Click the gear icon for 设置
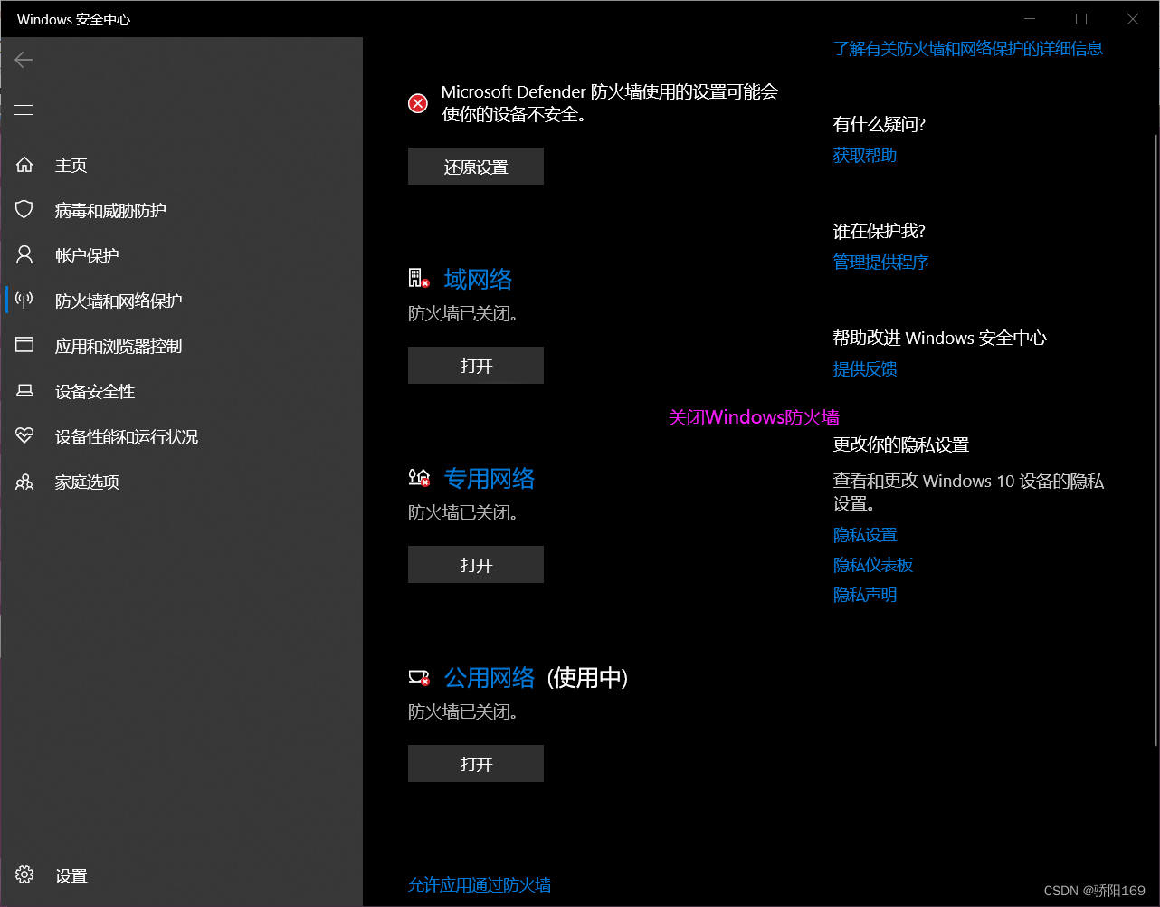 click(24, 875)
